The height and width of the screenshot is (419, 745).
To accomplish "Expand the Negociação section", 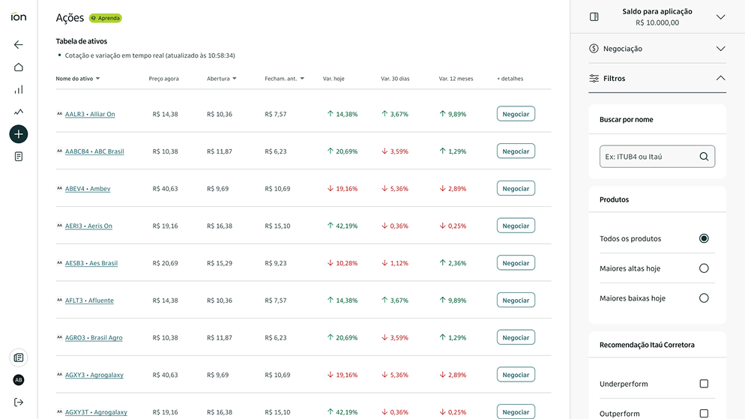I will point(720,49).
